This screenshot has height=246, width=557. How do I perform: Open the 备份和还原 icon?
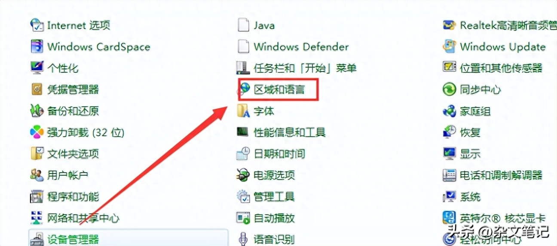(x=37, y=111)
